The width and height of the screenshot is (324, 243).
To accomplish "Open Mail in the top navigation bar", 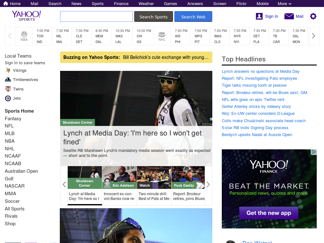I will 34,4.
